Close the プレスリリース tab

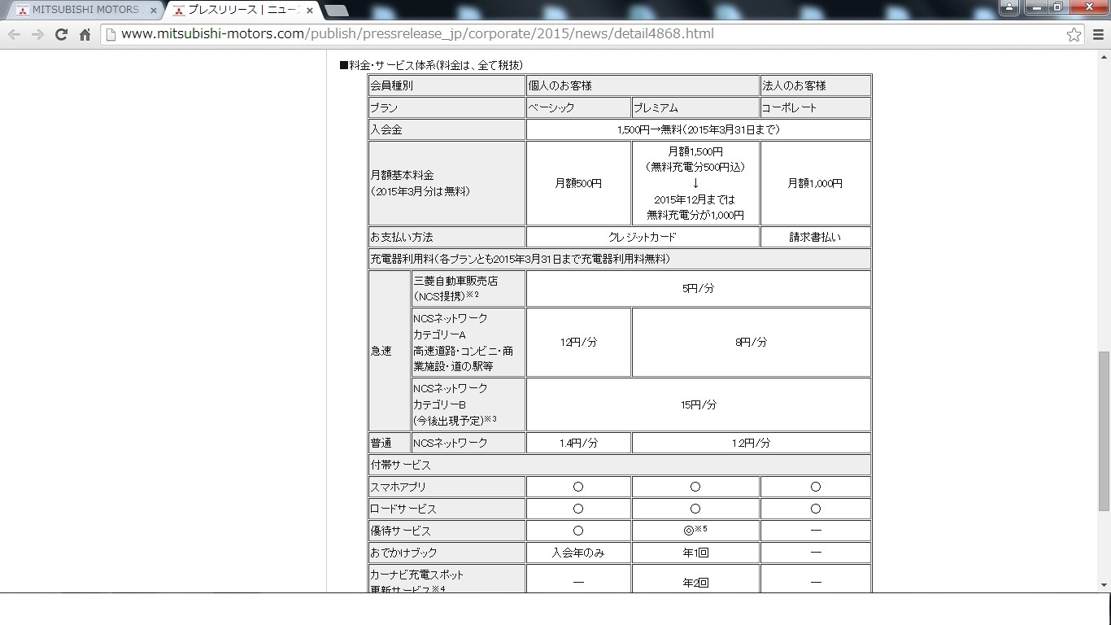pyautogui.click(x=309, y=11)
